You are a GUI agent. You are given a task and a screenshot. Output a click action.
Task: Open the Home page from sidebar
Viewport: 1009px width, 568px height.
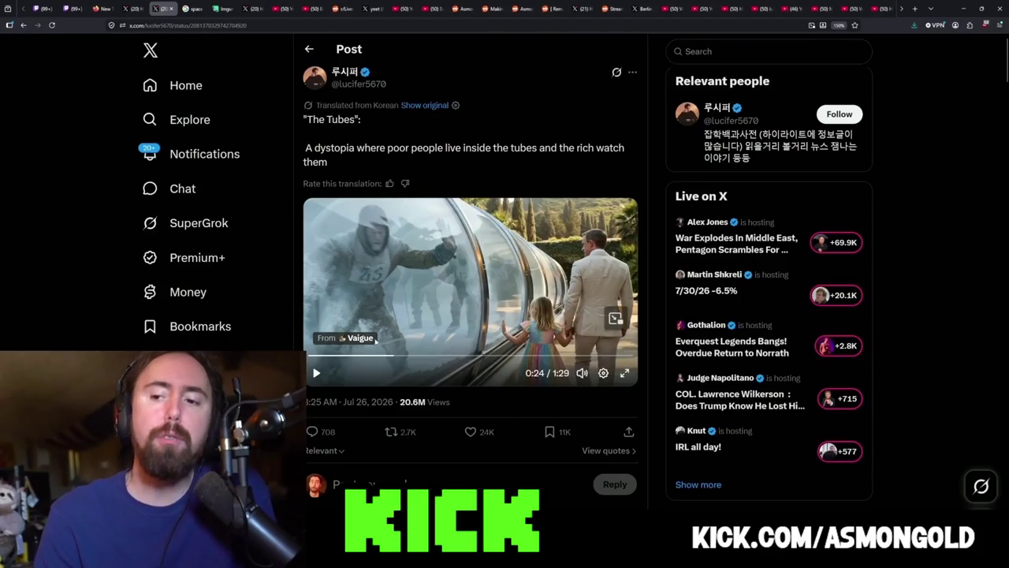pyautogui.click(x=173, y=85)
